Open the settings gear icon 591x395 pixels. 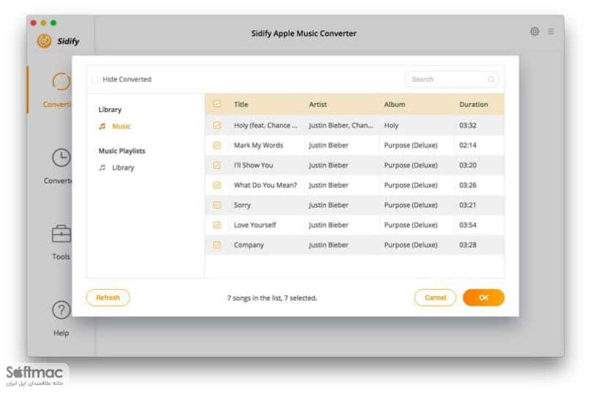pyautogui.click(x=535, y=31)
